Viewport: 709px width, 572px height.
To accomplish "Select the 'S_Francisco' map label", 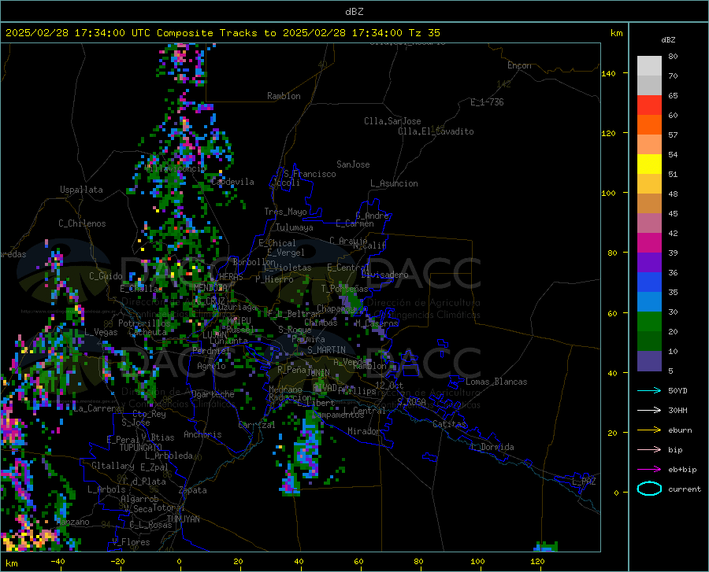I will tap(310, 174).
